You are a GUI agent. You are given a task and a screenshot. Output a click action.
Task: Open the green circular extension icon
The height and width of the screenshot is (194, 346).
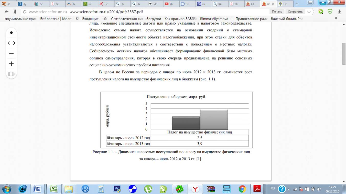pyautogui.click(x=321, y=12)
